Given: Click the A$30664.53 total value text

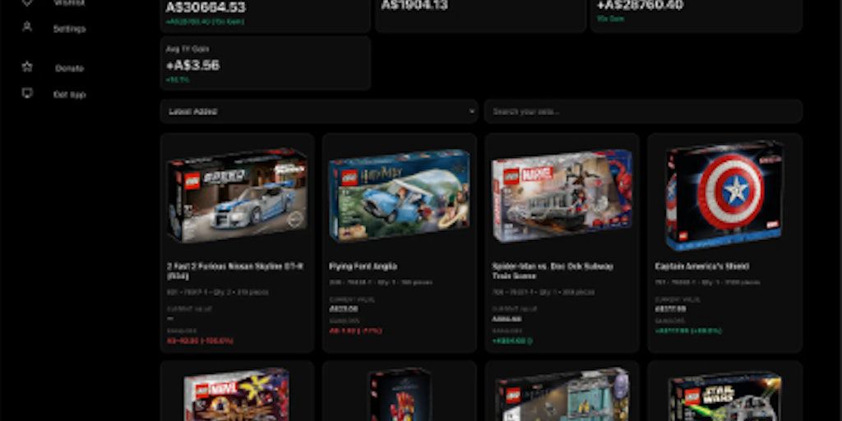Looking at the screenshot, I should point(206,7).
